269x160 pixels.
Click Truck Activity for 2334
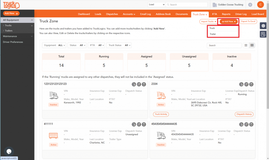(161, 114)
